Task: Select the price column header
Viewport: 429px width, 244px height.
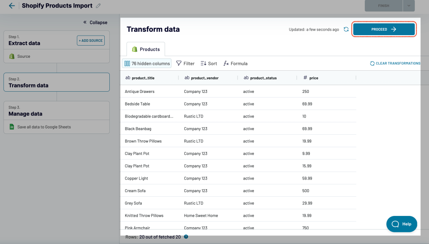Action: [x=327, y=78]
